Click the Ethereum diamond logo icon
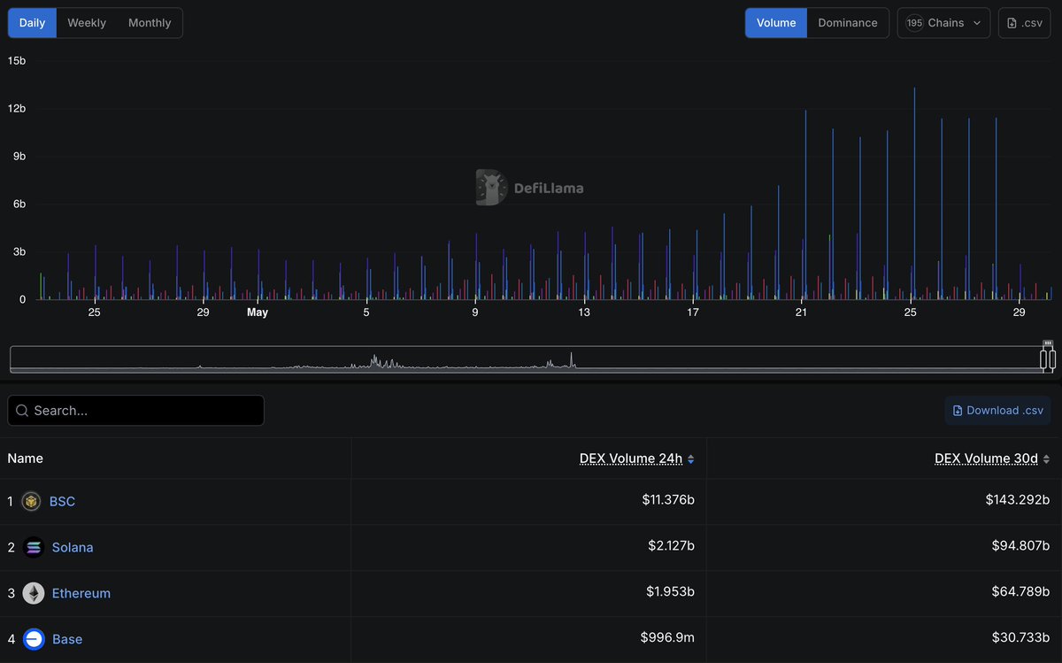Screen dimensions: 1062x663 coord(34,594)
